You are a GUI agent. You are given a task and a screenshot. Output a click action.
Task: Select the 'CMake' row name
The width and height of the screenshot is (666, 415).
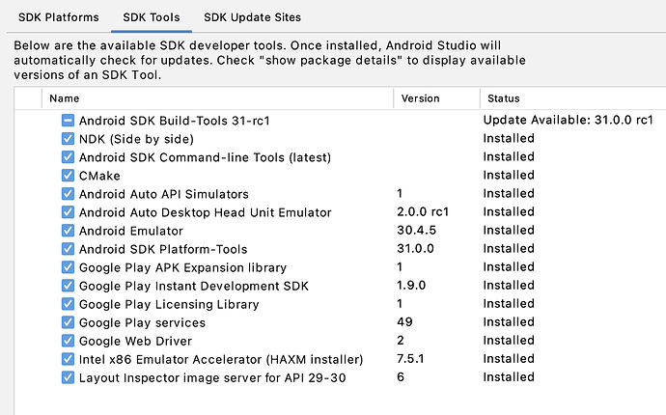tap(99, 176)
